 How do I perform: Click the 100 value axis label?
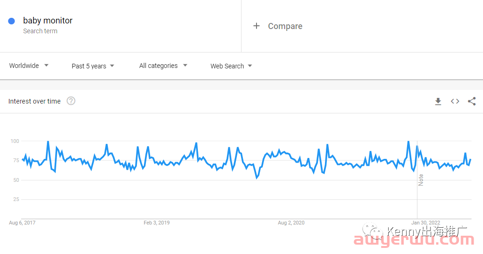[15, 141]
